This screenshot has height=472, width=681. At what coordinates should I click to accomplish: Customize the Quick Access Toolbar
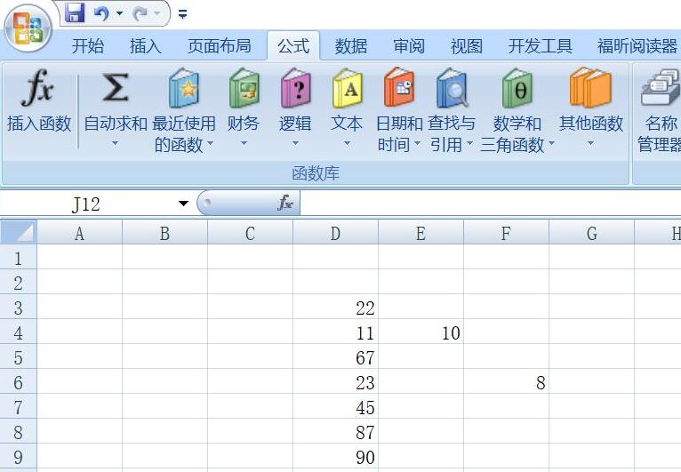click(183, 14)
